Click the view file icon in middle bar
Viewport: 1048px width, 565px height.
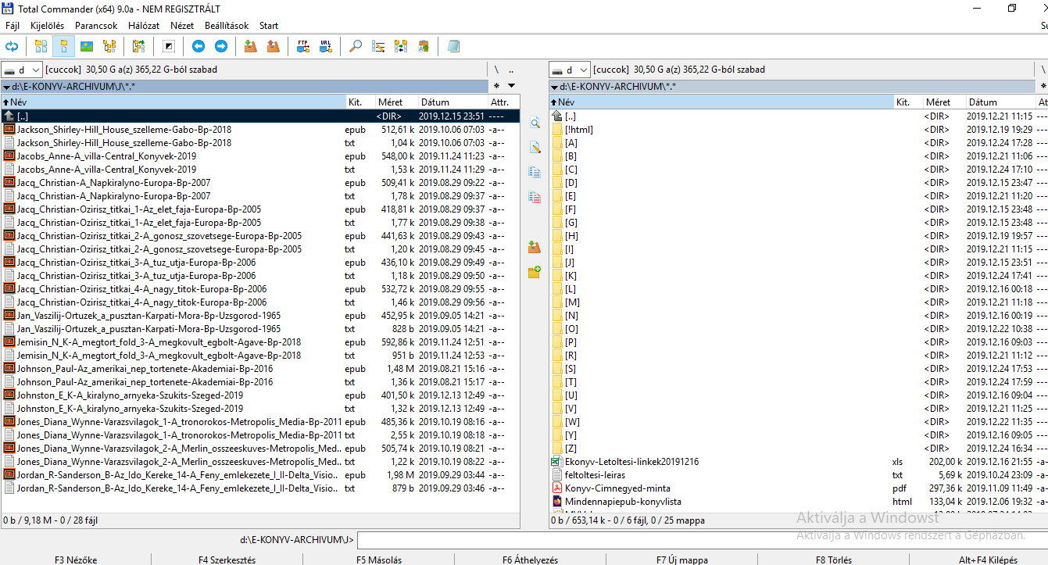click(x=535, y=123)
